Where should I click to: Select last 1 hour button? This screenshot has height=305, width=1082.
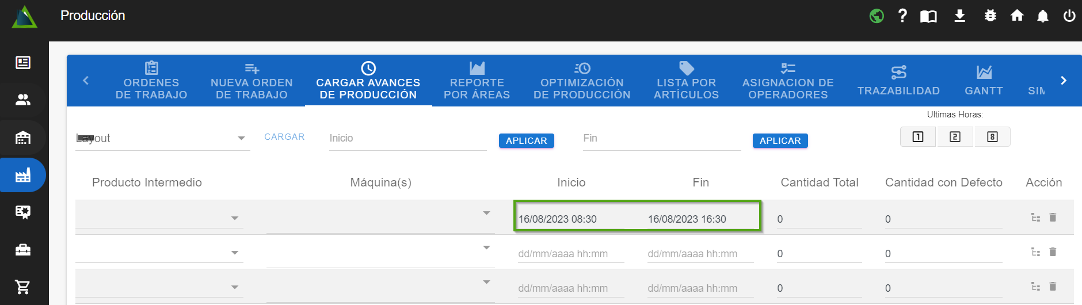click(918, 137)
